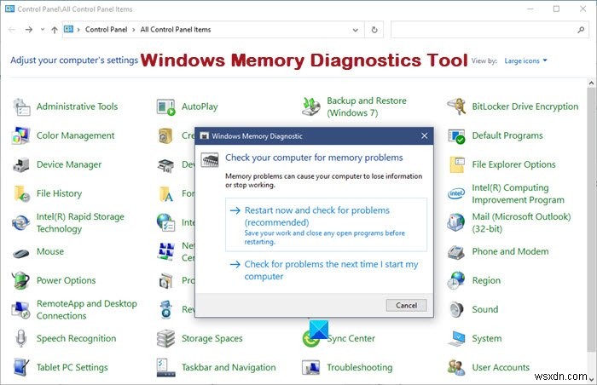Close the Windows Memory Diagnostic dialog
This screenshot has width=597, height=385.
[x=425, y=135]
